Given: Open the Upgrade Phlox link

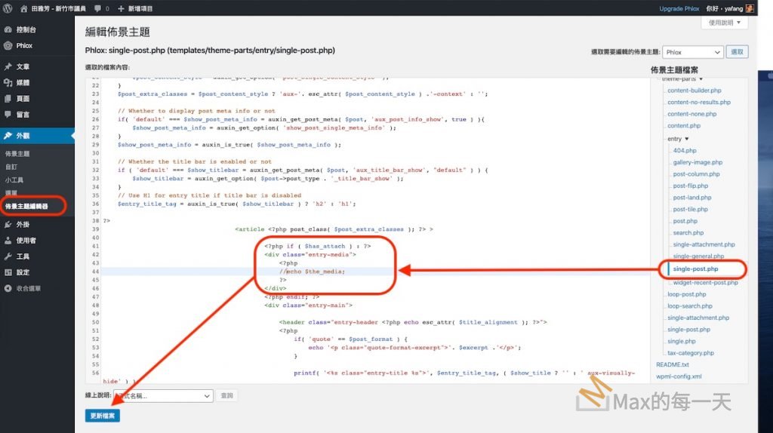Looking at the screenshot, I should (681, 8).
